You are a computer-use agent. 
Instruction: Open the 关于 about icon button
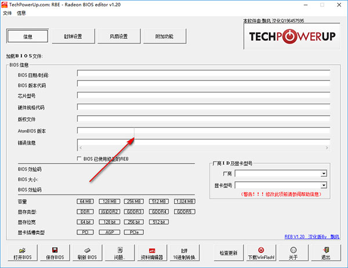(293, 253)
